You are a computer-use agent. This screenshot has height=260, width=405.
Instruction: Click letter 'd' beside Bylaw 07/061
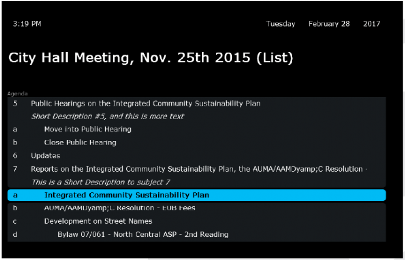point(15,235)
